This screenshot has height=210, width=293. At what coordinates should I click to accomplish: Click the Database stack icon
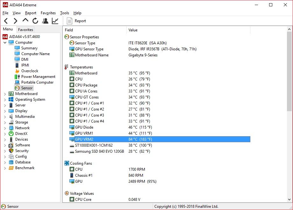[x=11, y=162]
